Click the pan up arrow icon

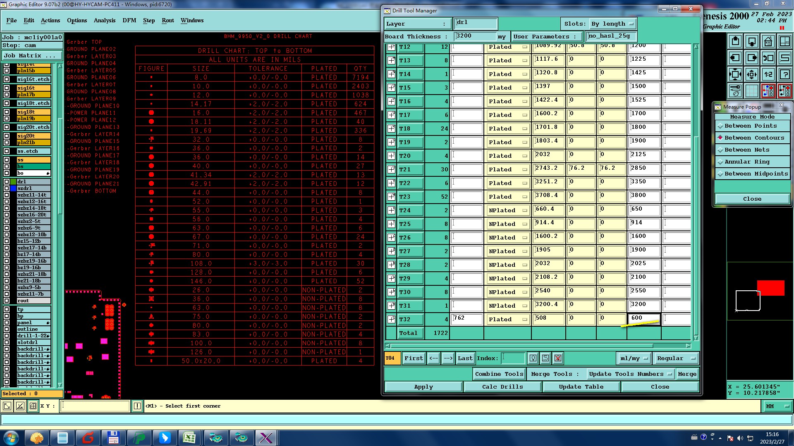coord(735,41)
